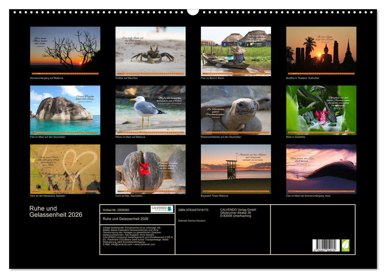Click the calendar hanging hole at top
Viewport: 386px width, 278px height.
pyautogui.click(x=193, y=12)
